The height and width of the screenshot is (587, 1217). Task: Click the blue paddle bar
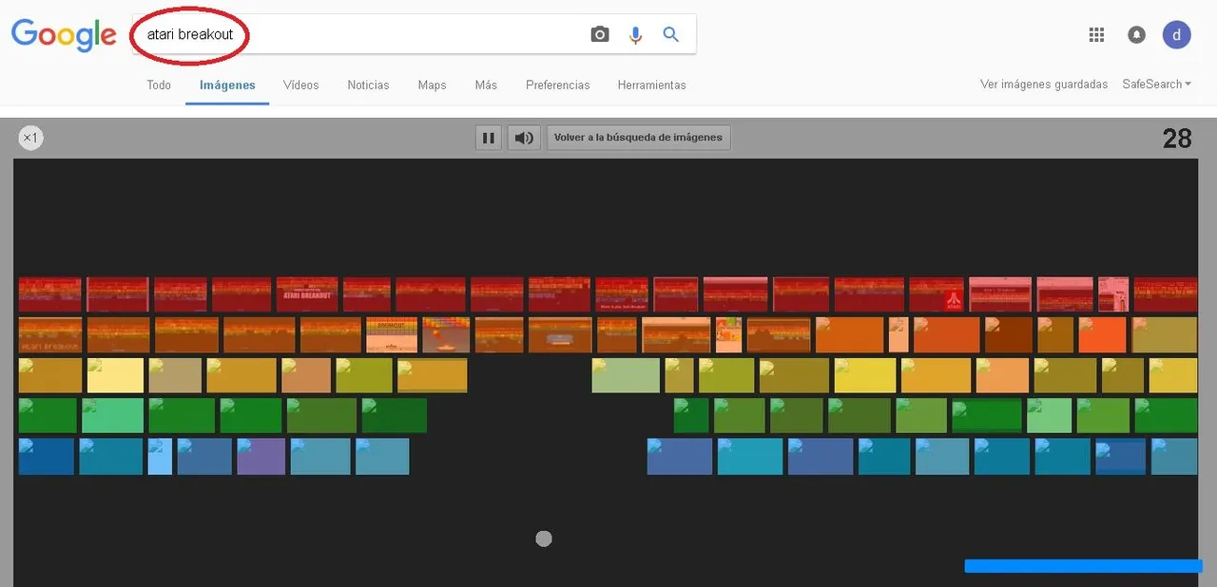1083,566
